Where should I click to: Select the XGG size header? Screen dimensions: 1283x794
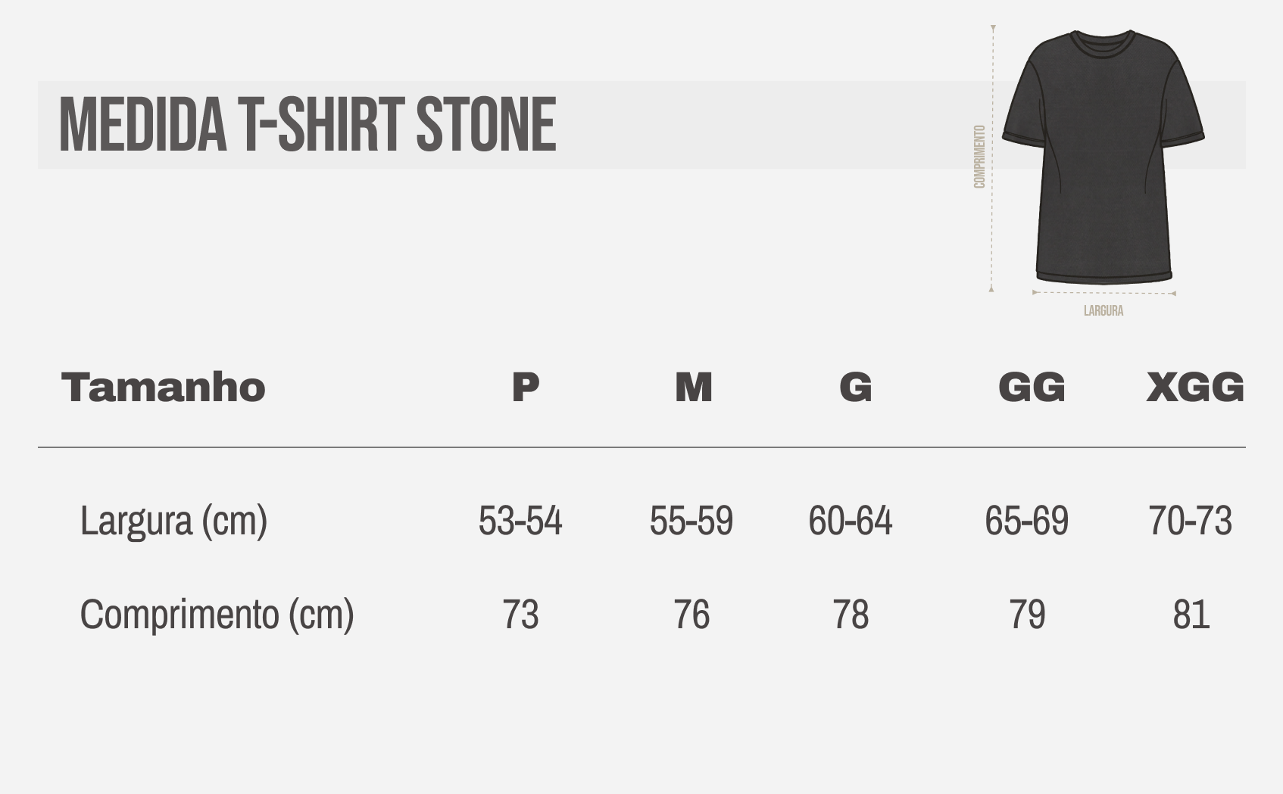pos(1194,388)
